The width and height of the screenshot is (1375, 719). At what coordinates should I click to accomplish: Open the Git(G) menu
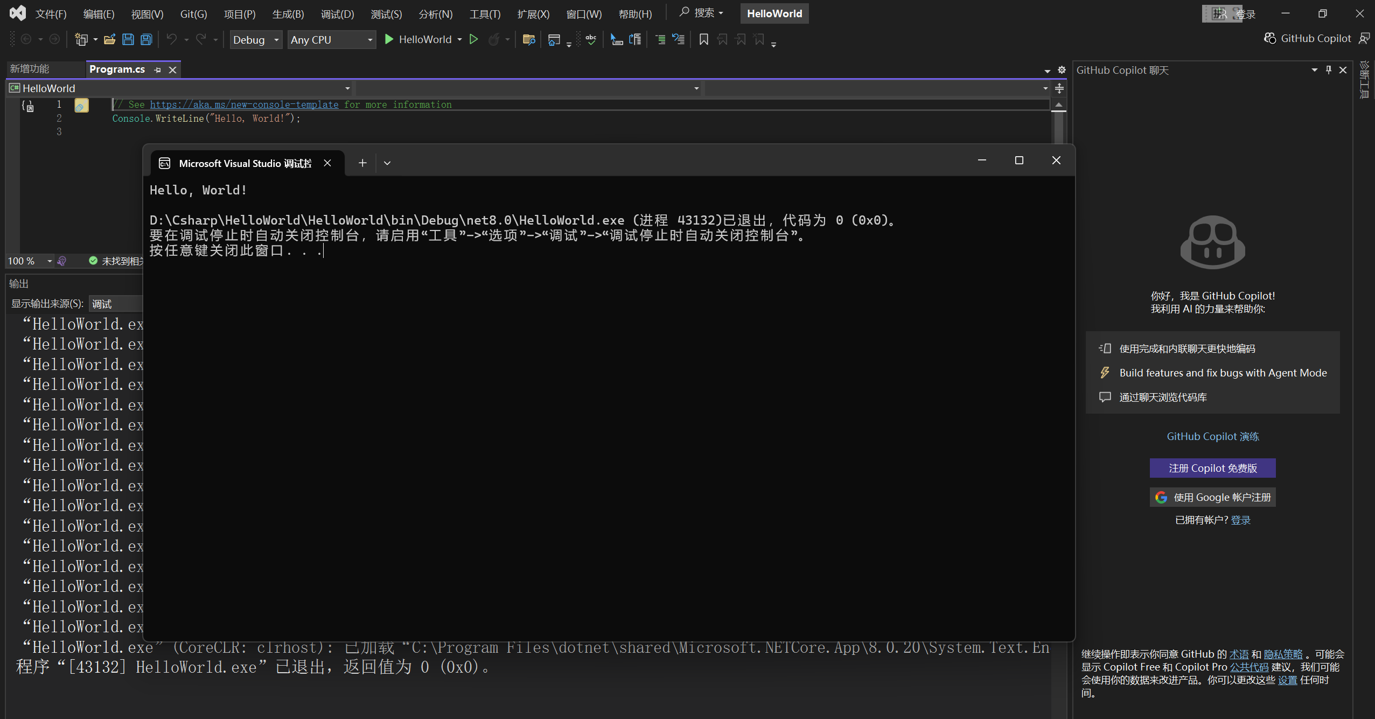[193, 13]
